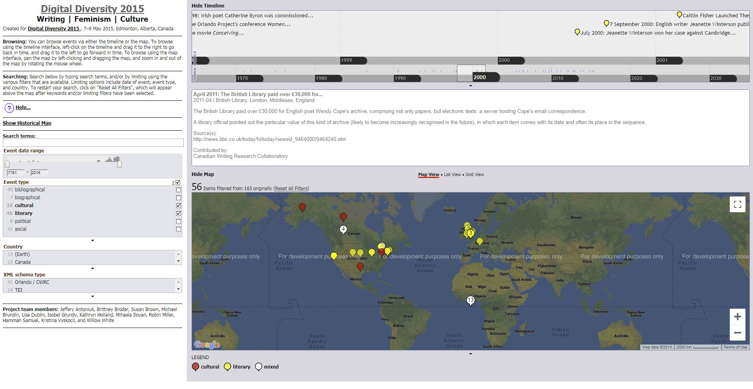The image size is (753, 389).
Task: Click the Catherine Byron timeline event text
Action: pyautogui.click(x=252, y=15)
